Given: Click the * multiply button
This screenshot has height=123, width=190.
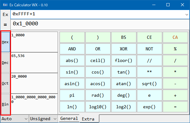Looking at the screenshot, I should [175, 72].
